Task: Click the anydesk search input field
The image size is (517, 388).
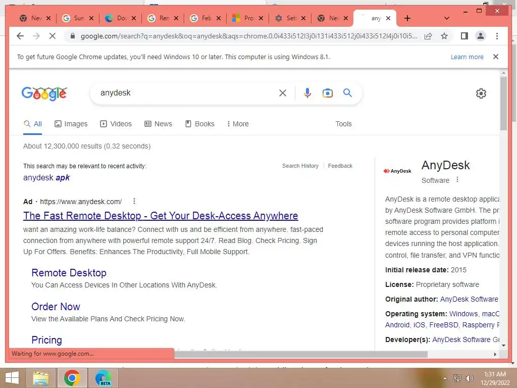Action: tap(188, 93)
